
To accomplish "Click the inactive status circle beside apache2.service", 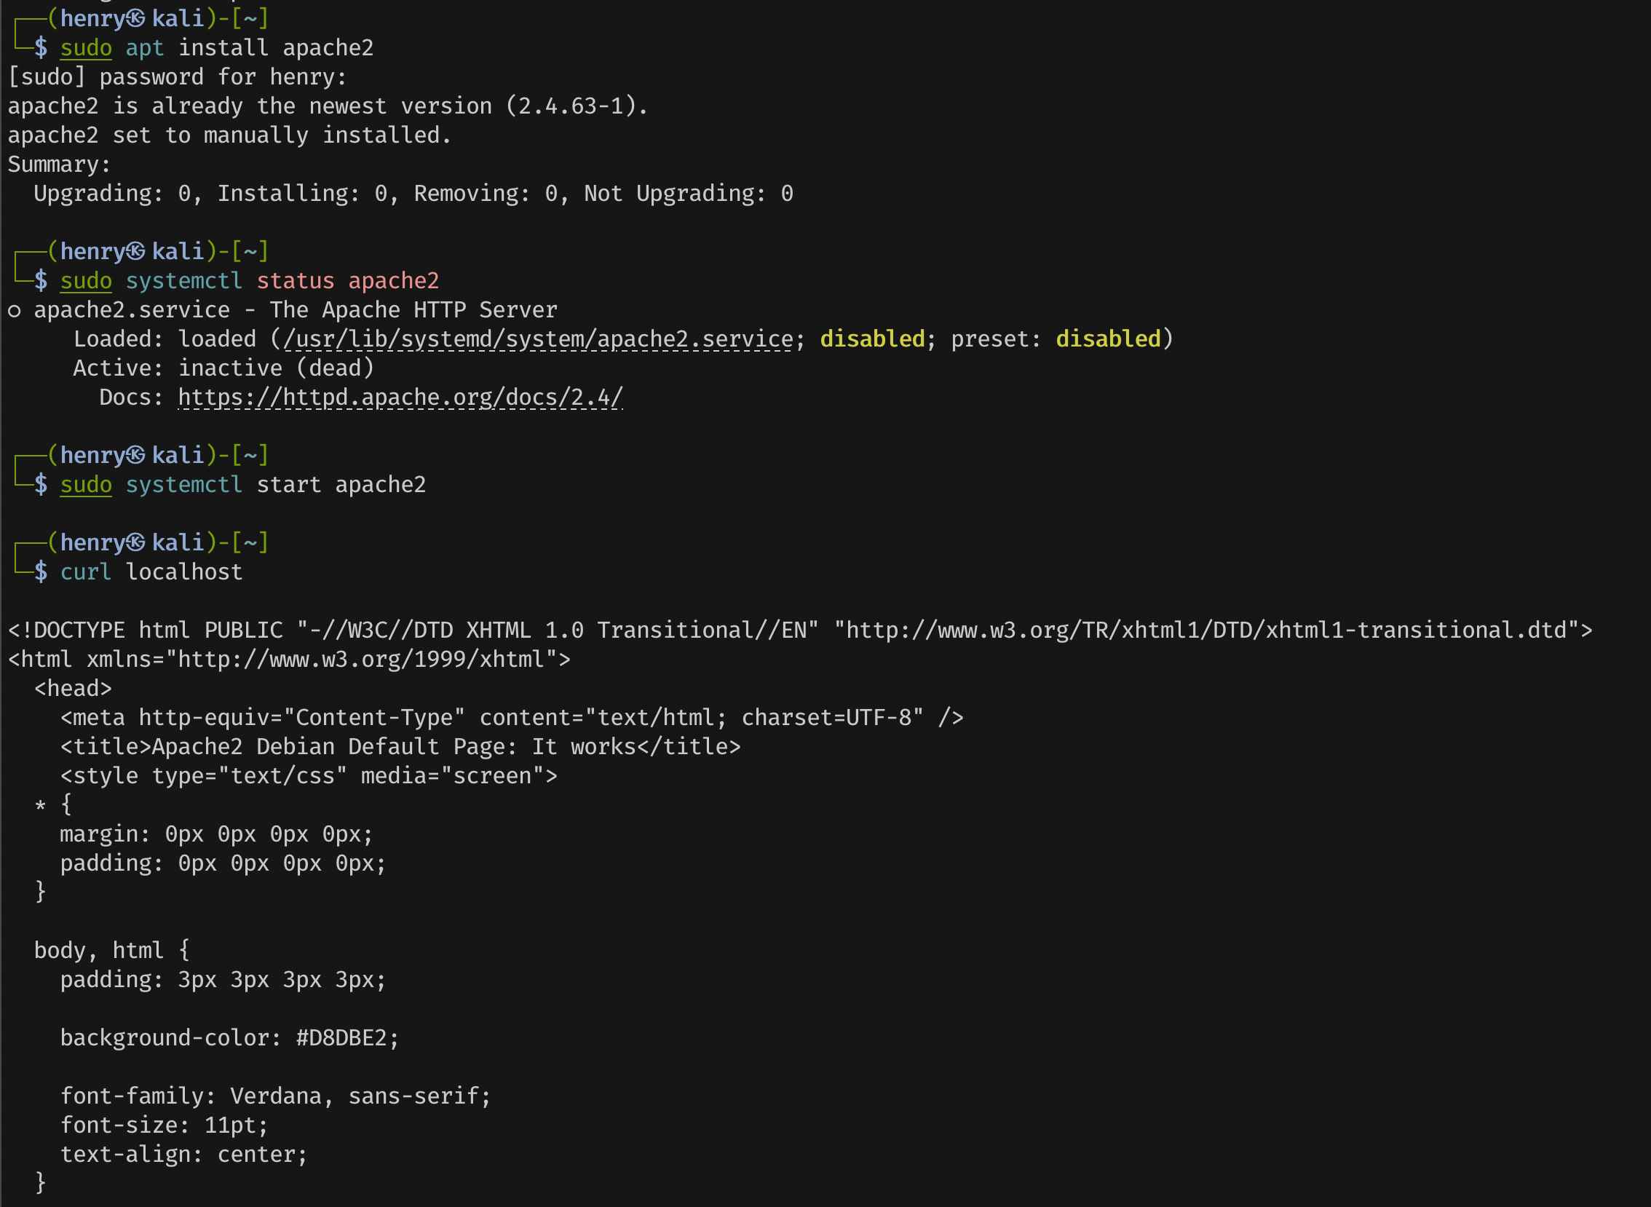I will pyautogui.click(x=14, y=312).
